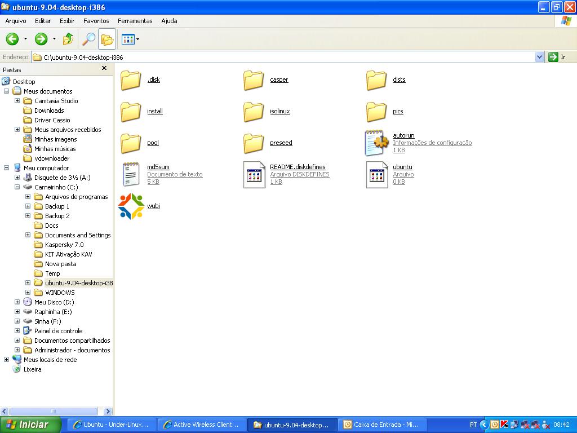Open dropdown arrow next to Back

pos(25,39)
